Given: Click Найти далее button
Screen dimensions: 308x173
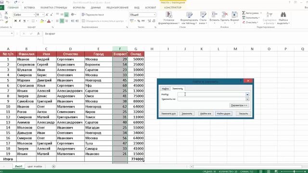Looking at the screenshot, I should pyautogui.click(x=224, y=113).
